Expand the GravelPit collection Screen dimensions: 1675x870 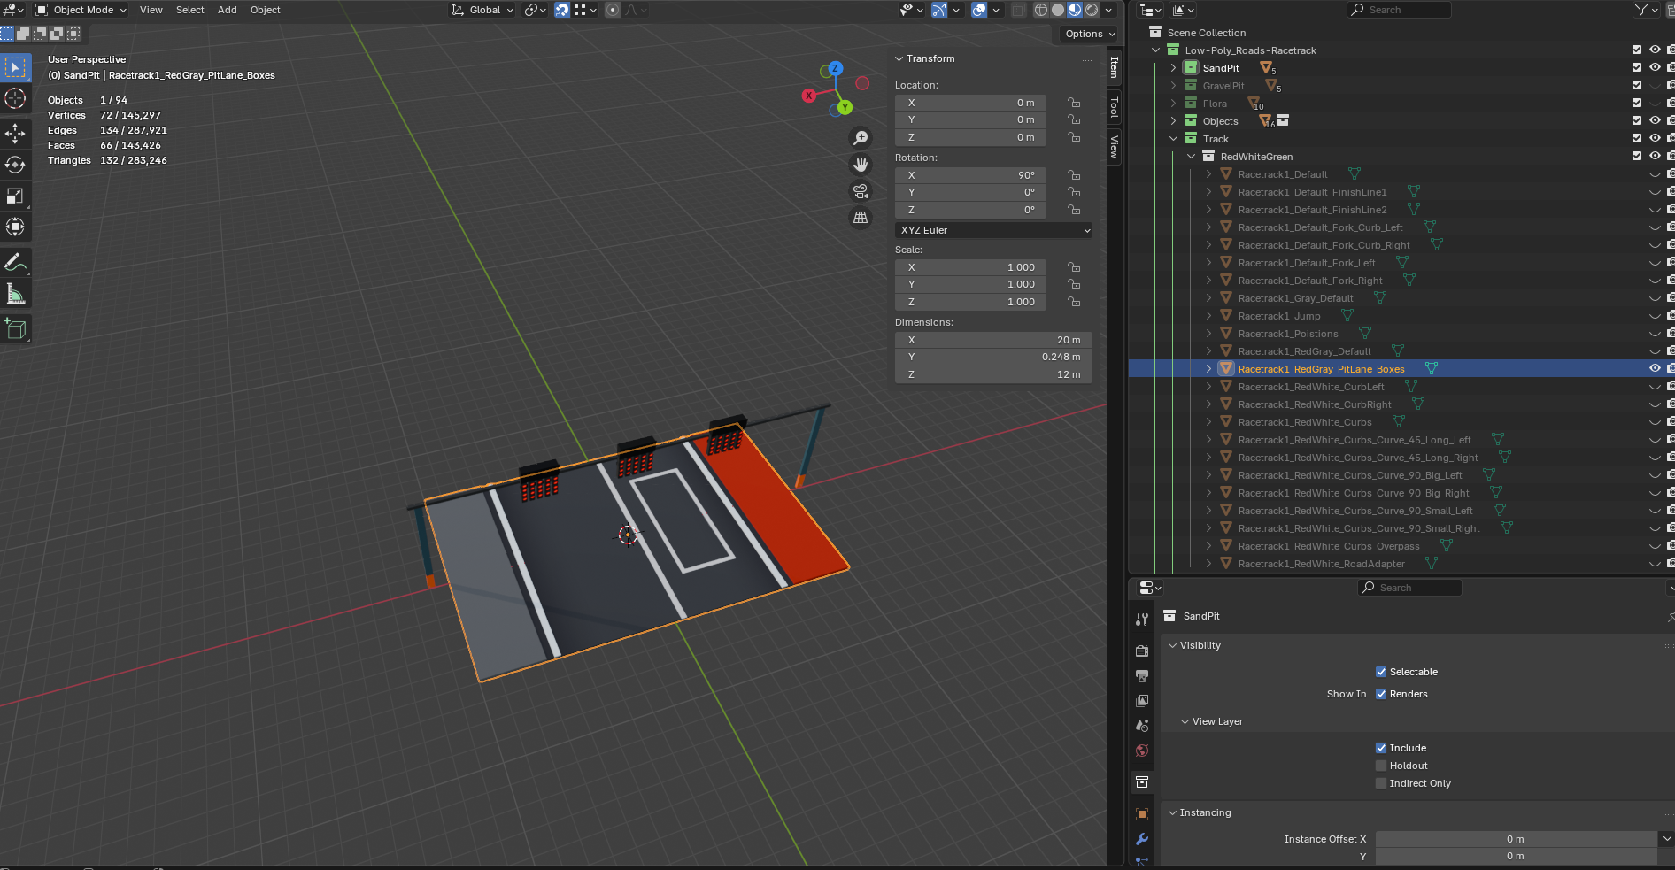pos(1173,86)
